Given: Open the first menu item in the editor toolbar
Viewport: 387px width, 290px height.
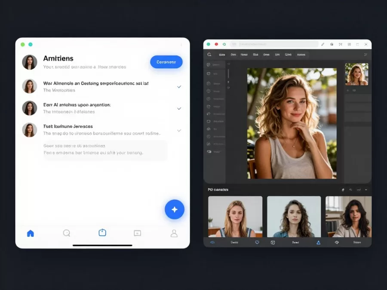Looking at the screenshot, I should (222, 55).
